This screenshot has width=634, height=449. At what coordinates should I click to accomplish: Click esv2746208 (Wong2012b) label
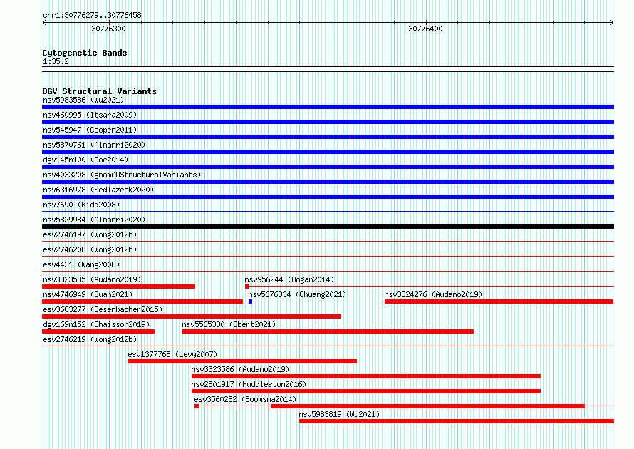pyautogui.click(x=90, y=249)
